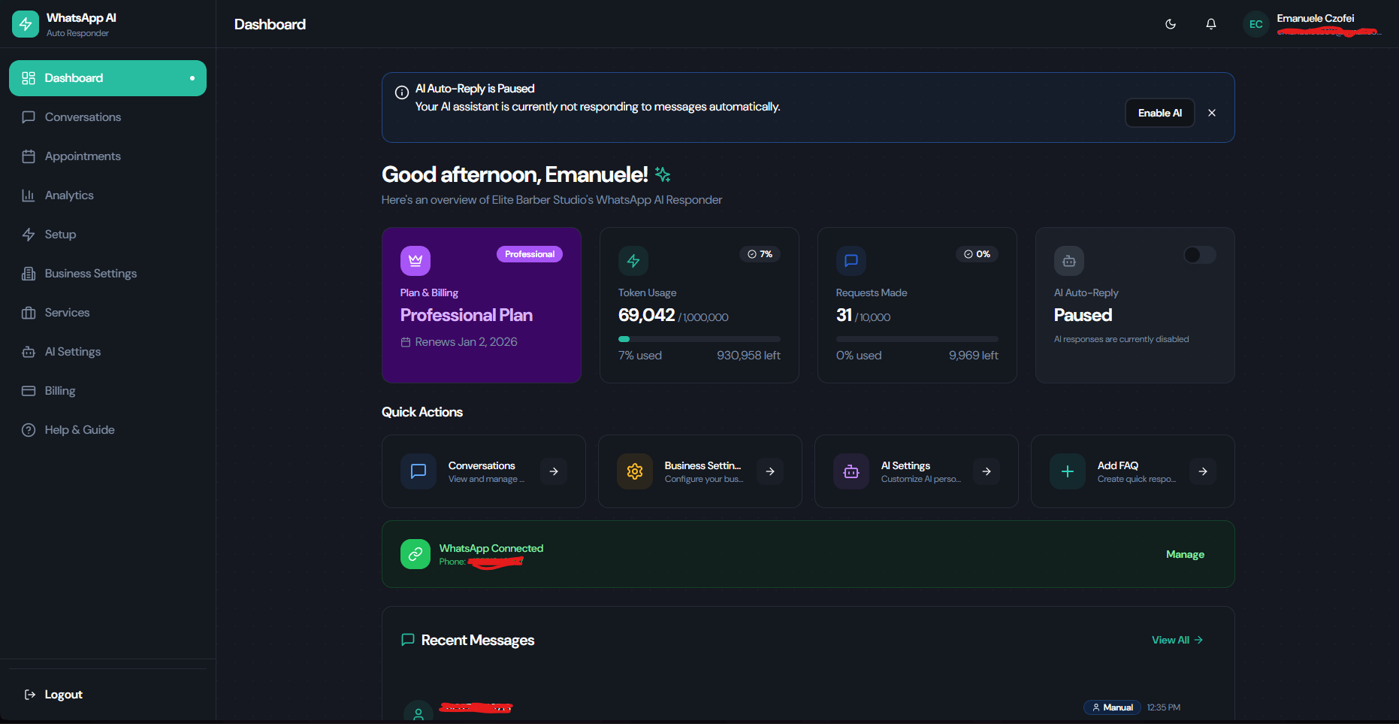Click the AI Auto-Reply robot icon

pos(1069,261)
